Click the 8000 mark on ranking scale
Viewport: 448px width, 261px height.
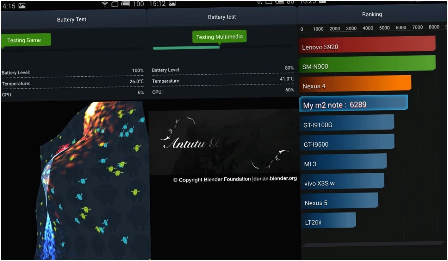tap(434, 27)
